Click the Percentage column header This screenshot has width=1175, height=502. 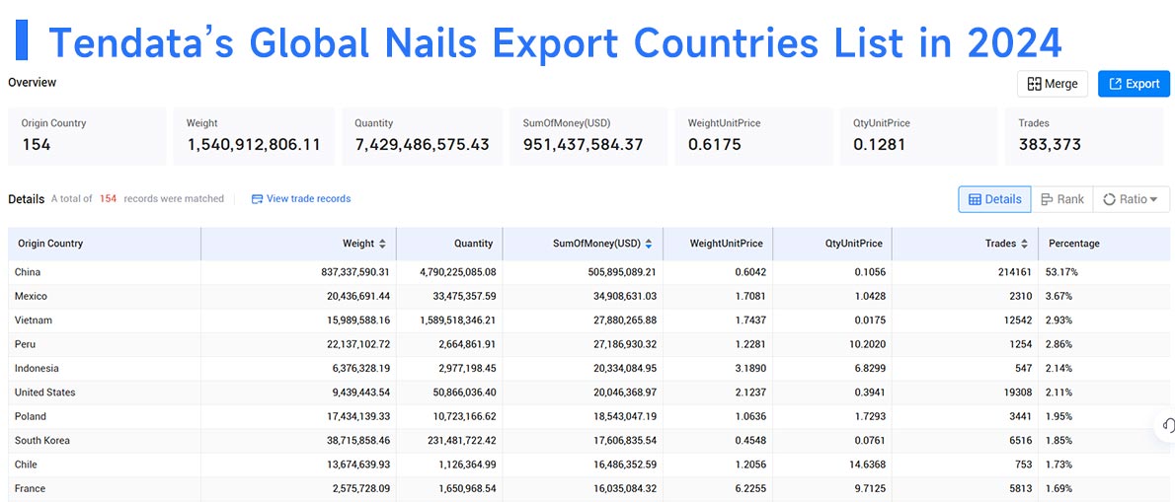tap(1073, 244)
